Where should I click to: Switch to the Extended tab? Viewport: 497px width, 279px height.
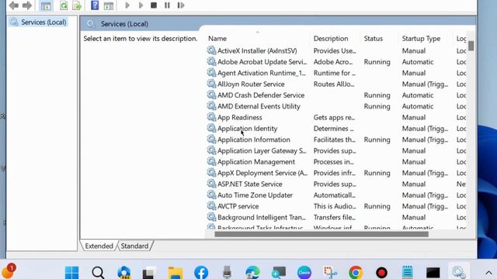(99, 246)
